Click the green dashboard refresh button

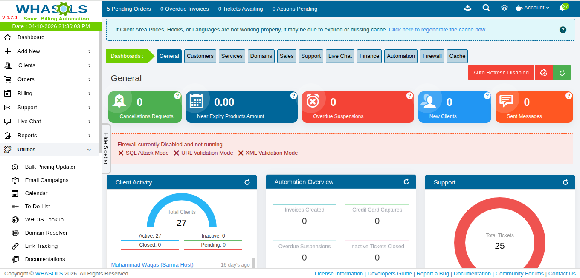(x=562, y=73)
